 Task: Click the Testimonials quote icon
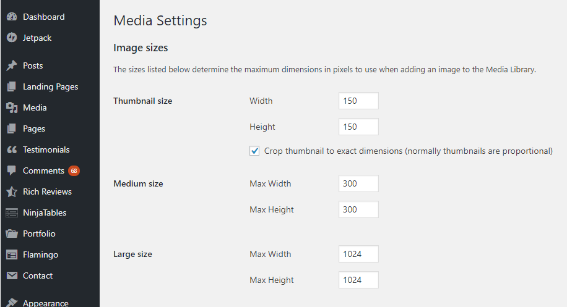click(x=11, y=149)
